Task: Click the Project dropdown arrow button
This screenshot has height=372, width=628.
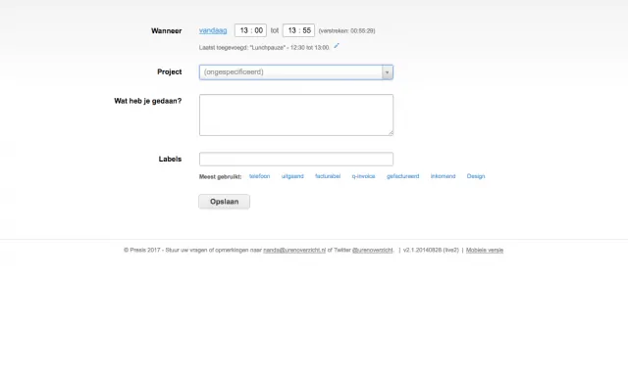Action: click(x=388, y=72)
